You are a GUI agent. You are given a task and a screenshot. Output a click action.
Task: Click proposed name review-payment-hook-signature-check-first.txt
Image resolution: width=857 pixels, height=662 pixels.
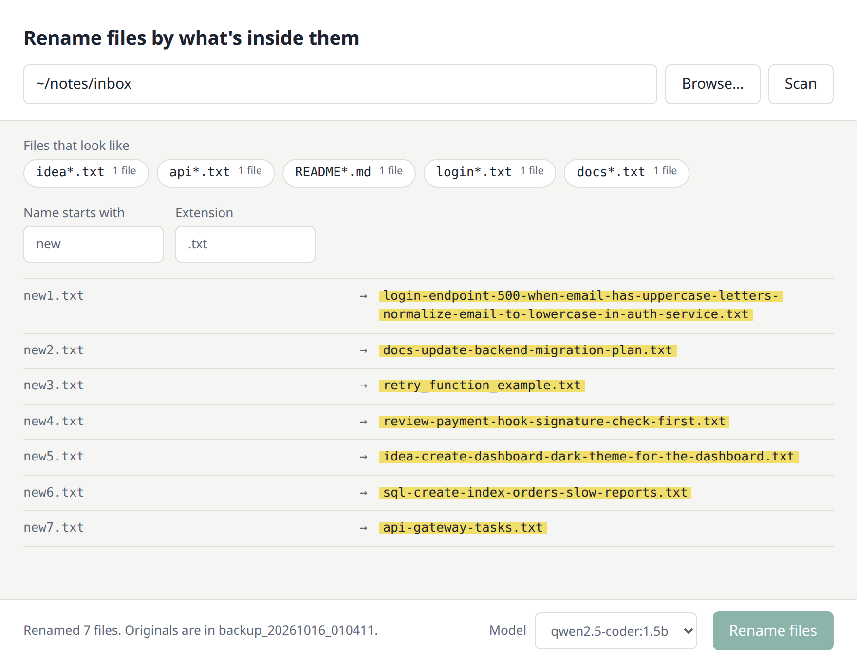[x=554, y=422]
